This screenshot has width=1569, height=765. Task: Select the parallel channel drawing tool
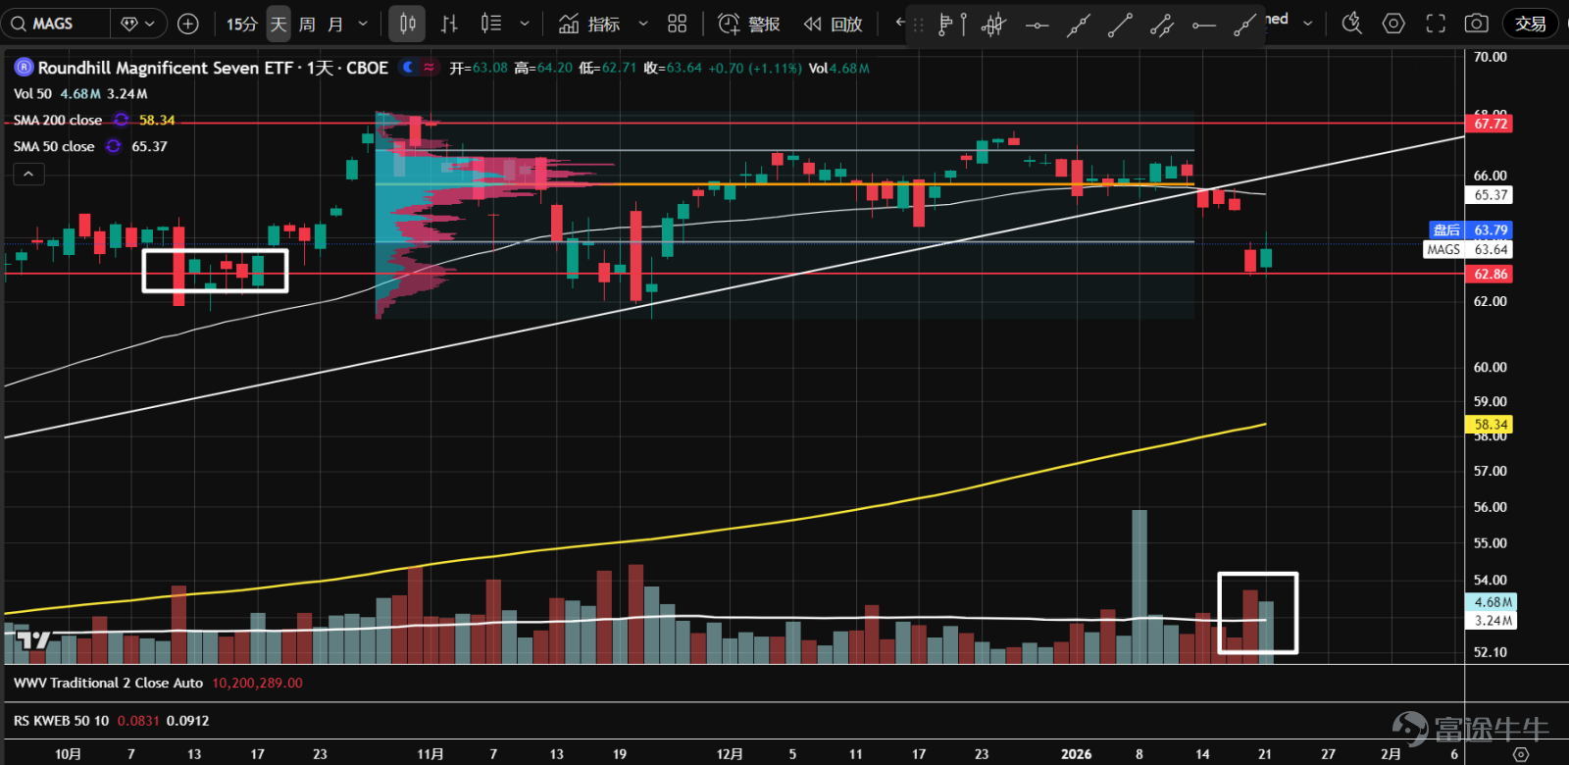[x=1162, y=25]
